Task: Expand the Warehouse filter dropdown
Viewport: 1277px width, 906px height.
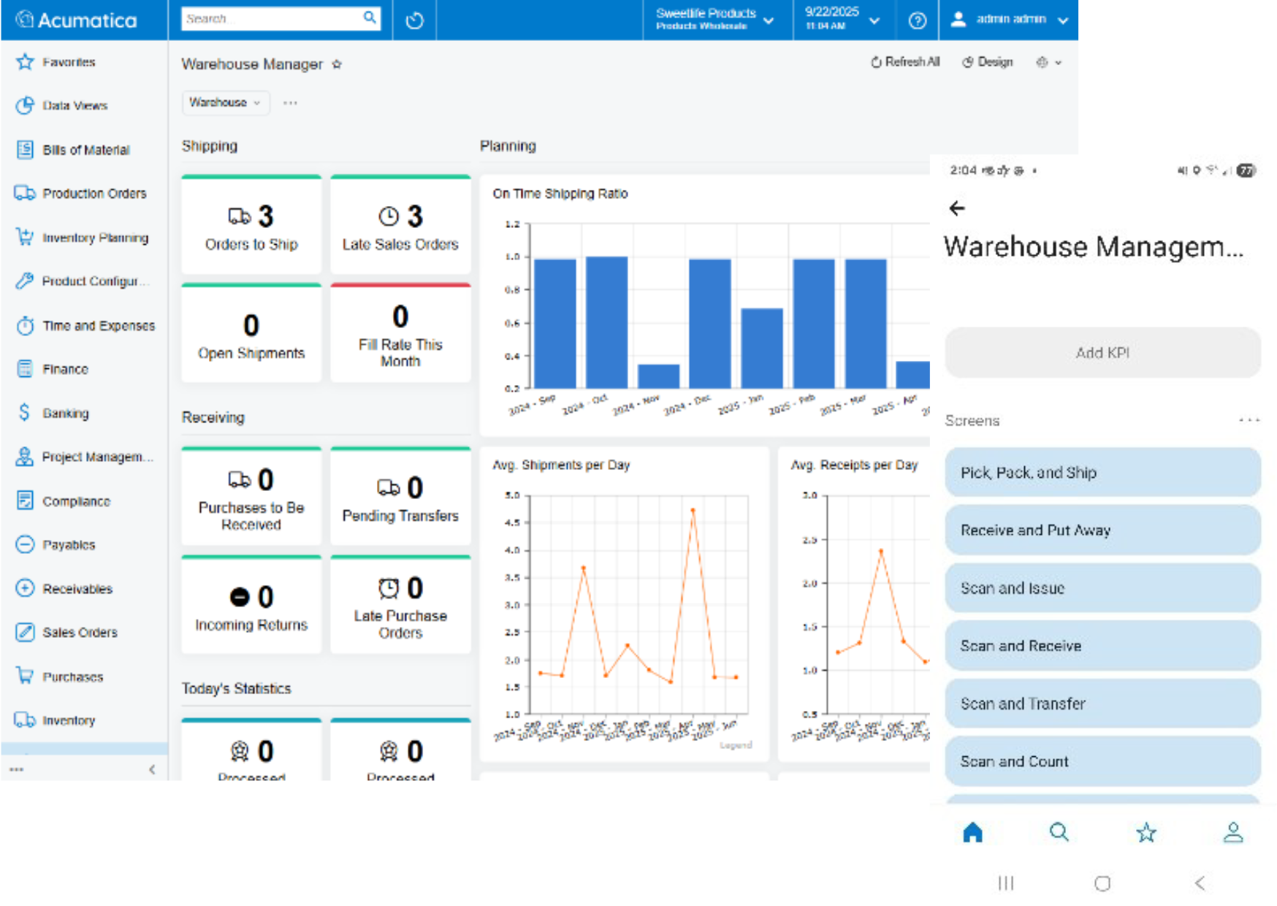Action: point(225,103)
